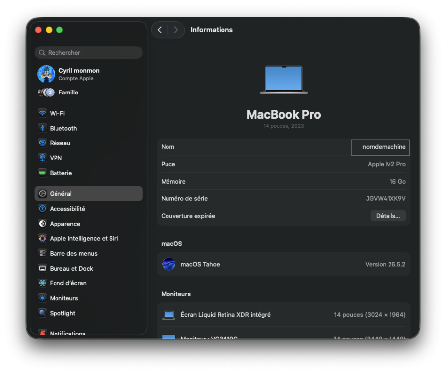Select Bureau et Dock label

click(x=71, y=269)
